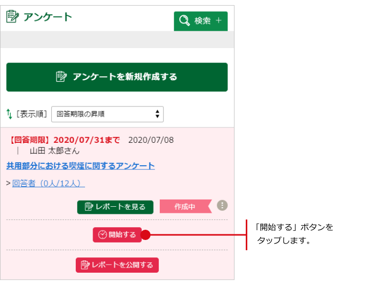The height and width of the screenshot is (285, 384).
Task: Open the 回答者（0人/12人） respondents link
Action: point(49,183)
